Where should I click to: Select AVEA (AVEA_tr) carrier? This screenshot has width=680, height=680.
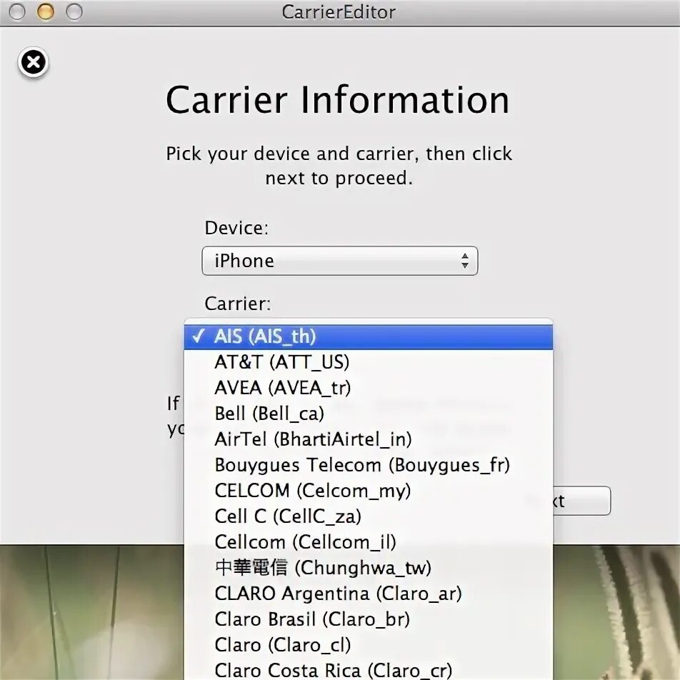[368, 388]
